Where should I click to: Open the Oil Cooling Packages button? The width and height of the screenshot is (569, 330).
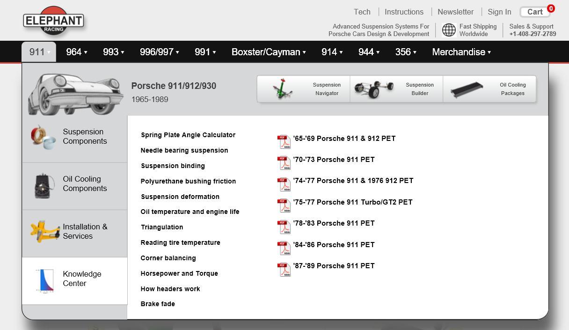489,89
